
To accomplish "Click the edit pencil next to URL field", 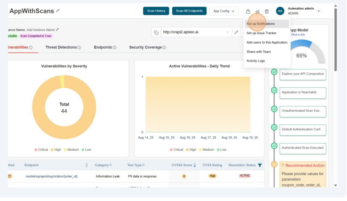I will (x=236, y=32).
